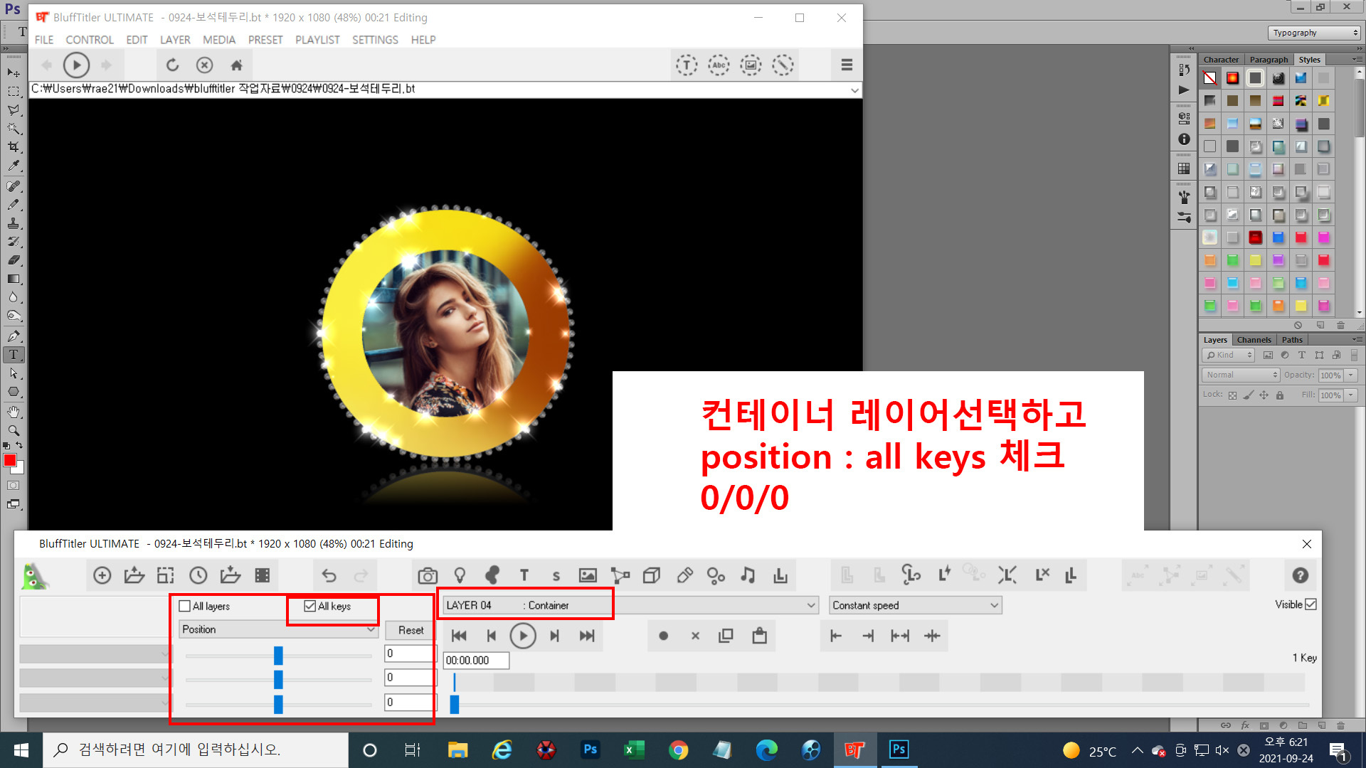
Task: Toggle the Visible checkbox
Action: click(1311, 604)
